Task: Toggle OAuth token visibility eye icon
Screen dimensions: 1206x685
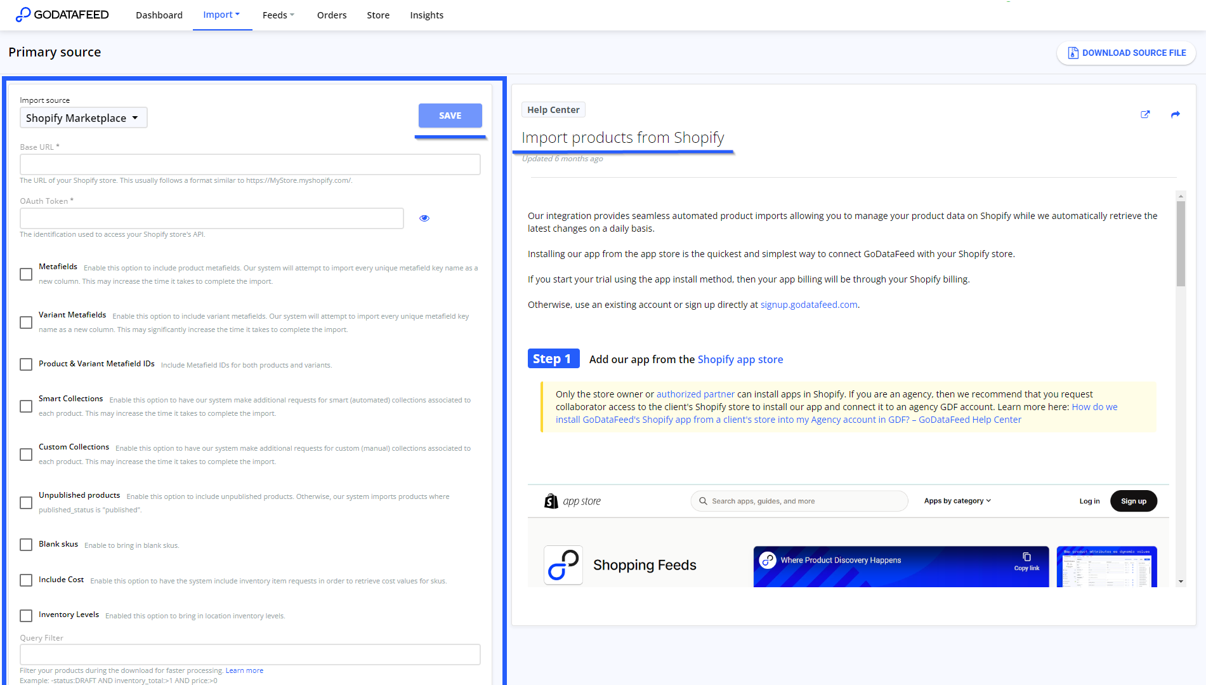Action: pyautogui.click(x=424, y=218)
